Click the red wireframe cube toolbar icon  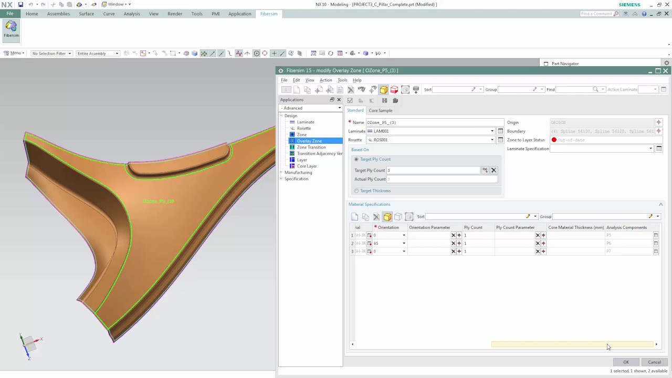click(x=394, y=90)
